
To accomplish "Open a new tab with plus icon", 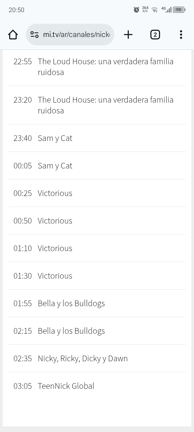I will pyautogui.click(x=128, y=35).
